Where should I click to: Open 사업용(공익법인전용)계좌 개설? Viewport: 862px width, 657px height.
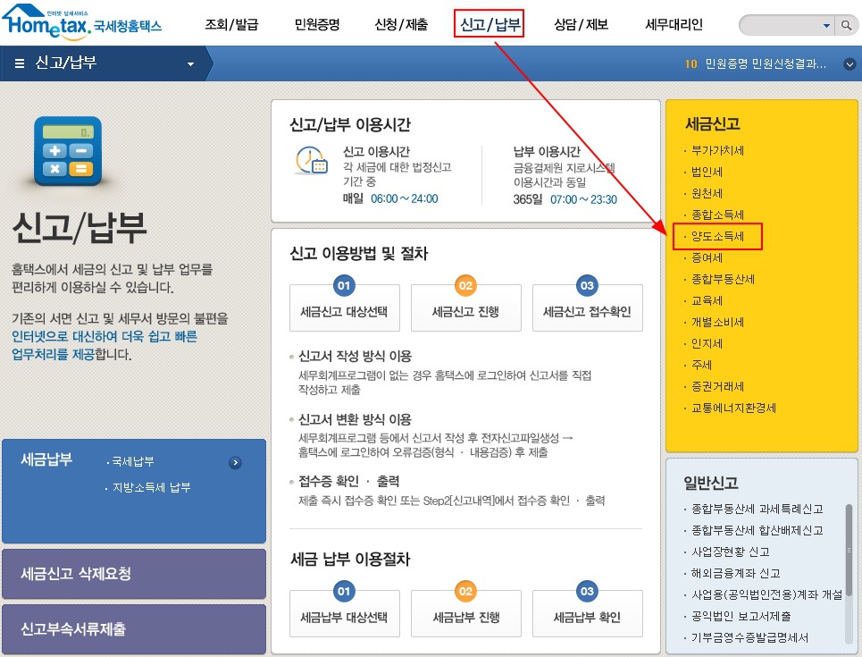click(766, 594)
